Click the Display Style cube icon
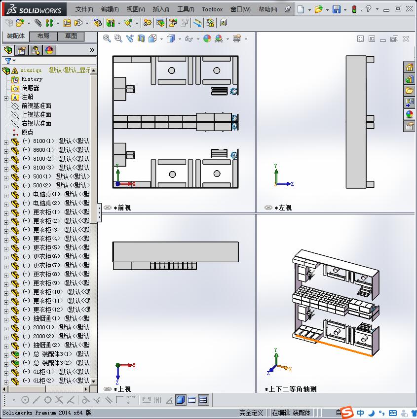The width and height of the screenshot is (417, 419). (171, 39)
